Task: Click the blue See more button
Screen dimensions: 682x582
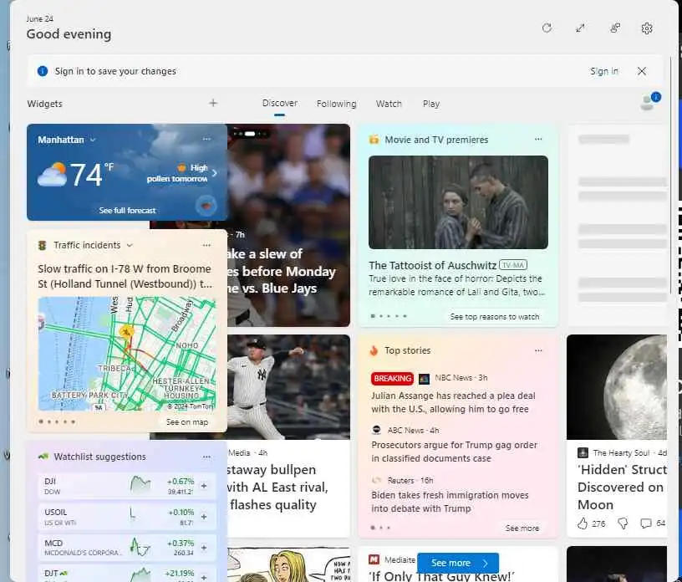Action: 458,564
